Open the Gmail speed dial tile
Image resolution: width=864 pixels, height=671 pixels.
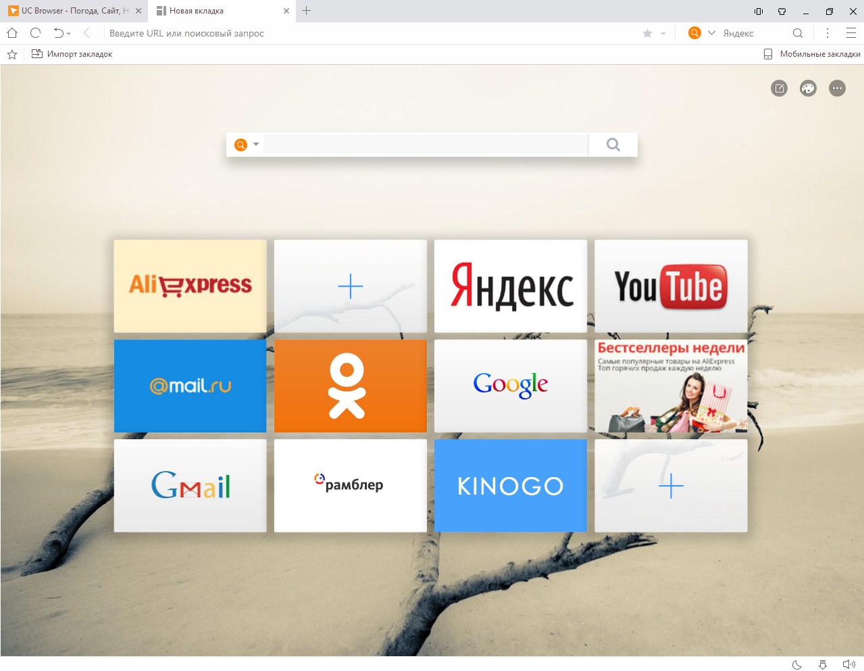click(x=190, y=486)
